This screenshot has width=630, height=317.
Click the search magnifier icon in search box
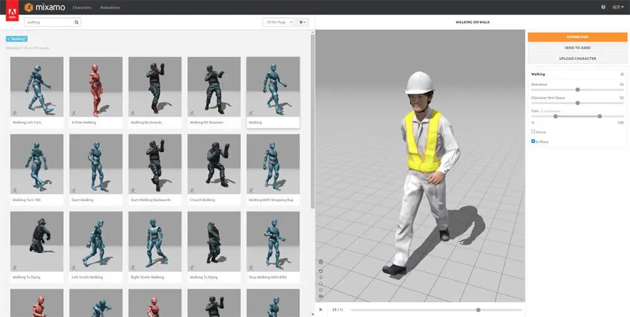point(77,22)
